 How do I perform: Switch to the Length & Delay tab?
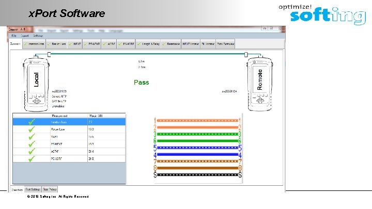pyautogui.click(x=148, y=44)
